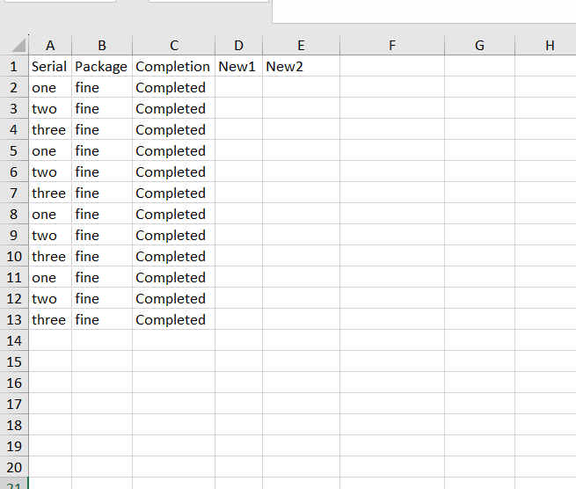The height and width of the screenshot is (489, 576).
Task: Click the Serial header cell
Action: (50, 66)
